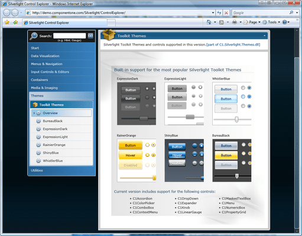302x236 pixels.
Task: Click slider thumb in ExpressionLight preview
Action: 190,117
